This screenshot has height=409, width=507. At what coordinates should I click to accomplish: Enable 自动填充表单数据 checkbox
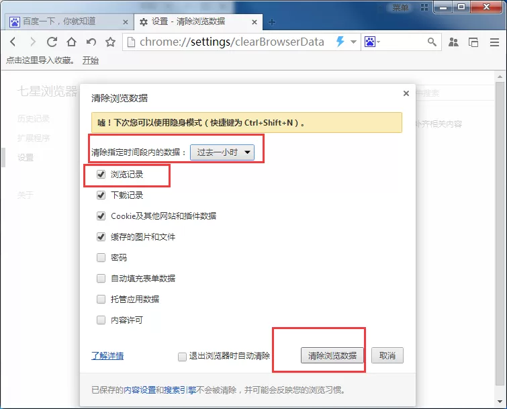coord(101,278)
